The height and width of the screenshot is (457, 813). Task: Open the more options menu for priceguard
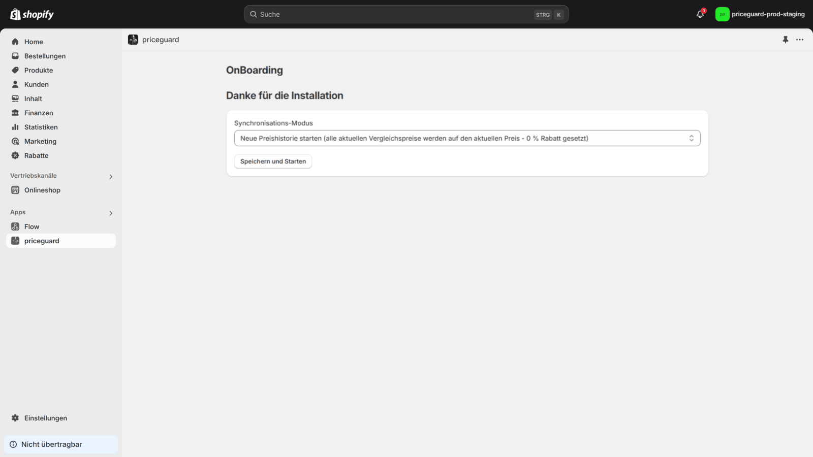tap(800, 40)
